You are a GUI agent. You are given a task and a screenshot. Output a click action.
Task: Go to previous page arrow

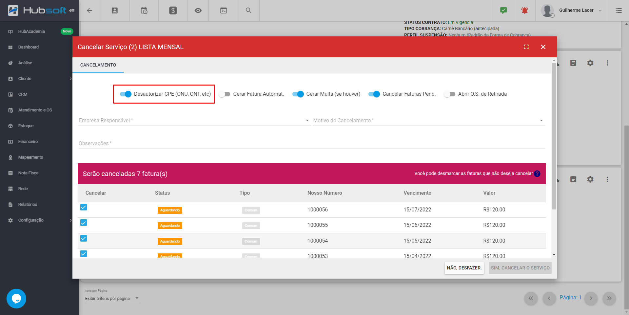pos(549,298)
